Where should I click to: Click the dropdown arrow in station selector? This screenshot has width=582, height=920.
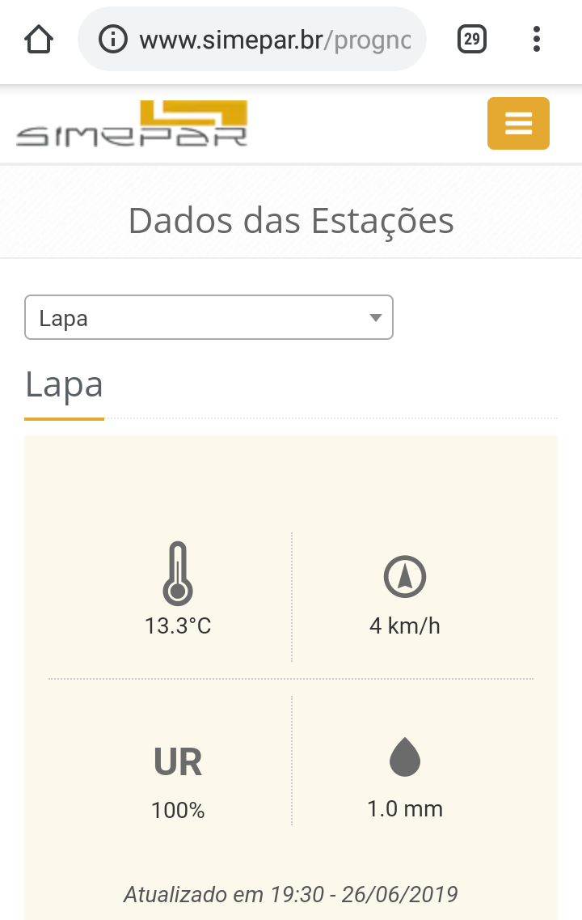[x=376, y=317]
